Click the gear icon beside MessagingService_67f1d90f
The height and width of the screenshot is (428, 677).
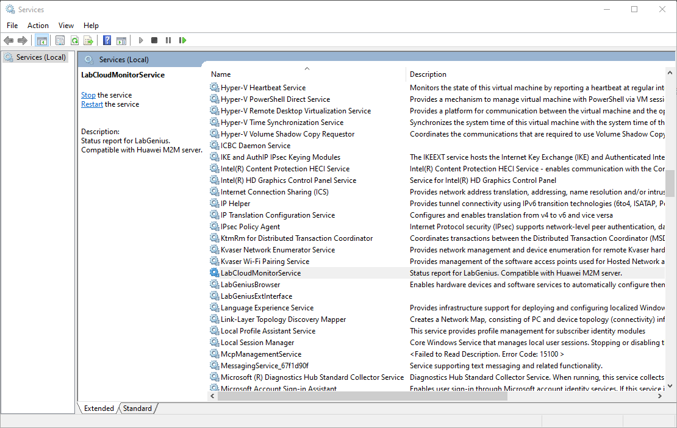(x=215, y=365)
